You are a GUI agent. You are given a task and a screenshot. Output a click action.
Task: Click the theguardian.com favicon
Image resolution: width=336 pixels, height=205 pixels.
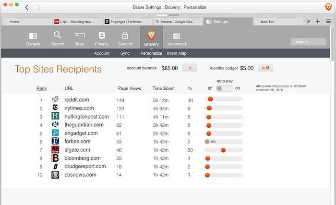[55, 124]
